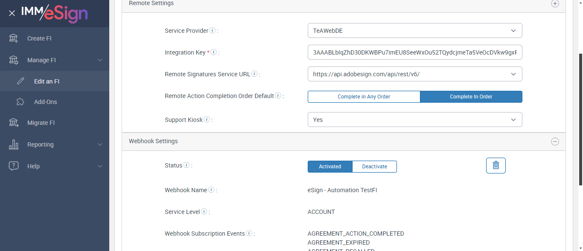Switch webhook status to Deactivate
Screen dimensions: 583x251
374,167
